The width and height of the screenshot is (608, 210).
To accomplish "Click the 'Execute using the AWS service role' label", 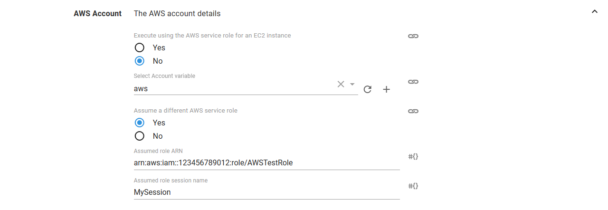I will 212,36.
